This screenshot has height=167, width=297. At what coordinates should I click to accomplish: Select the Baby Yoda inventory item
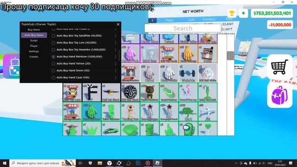72,129
